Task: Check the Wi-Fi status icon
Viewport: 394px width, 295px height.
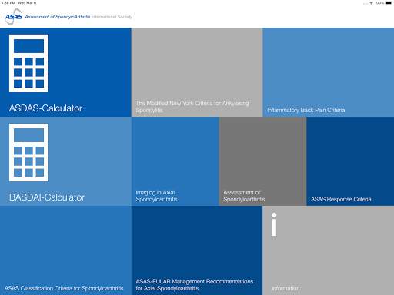Action: point(371,3)
